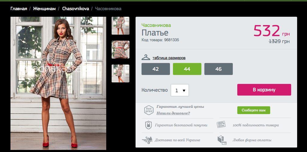The width and height of the screenshot is (307, 152).
Task: Click the green Часовникова brand link
Action: 156,25
